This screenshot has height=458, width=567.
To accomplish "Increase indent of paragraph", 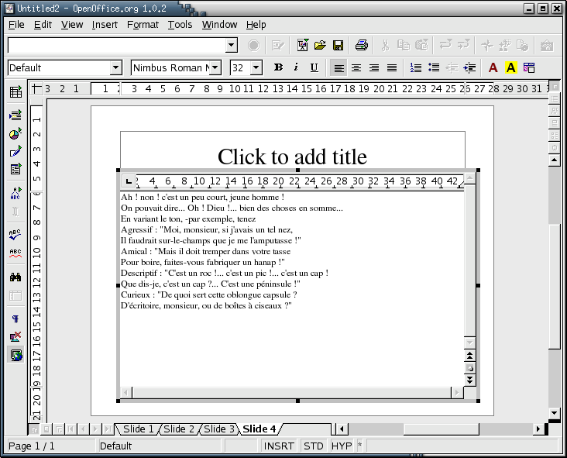I will pos(469,67).
